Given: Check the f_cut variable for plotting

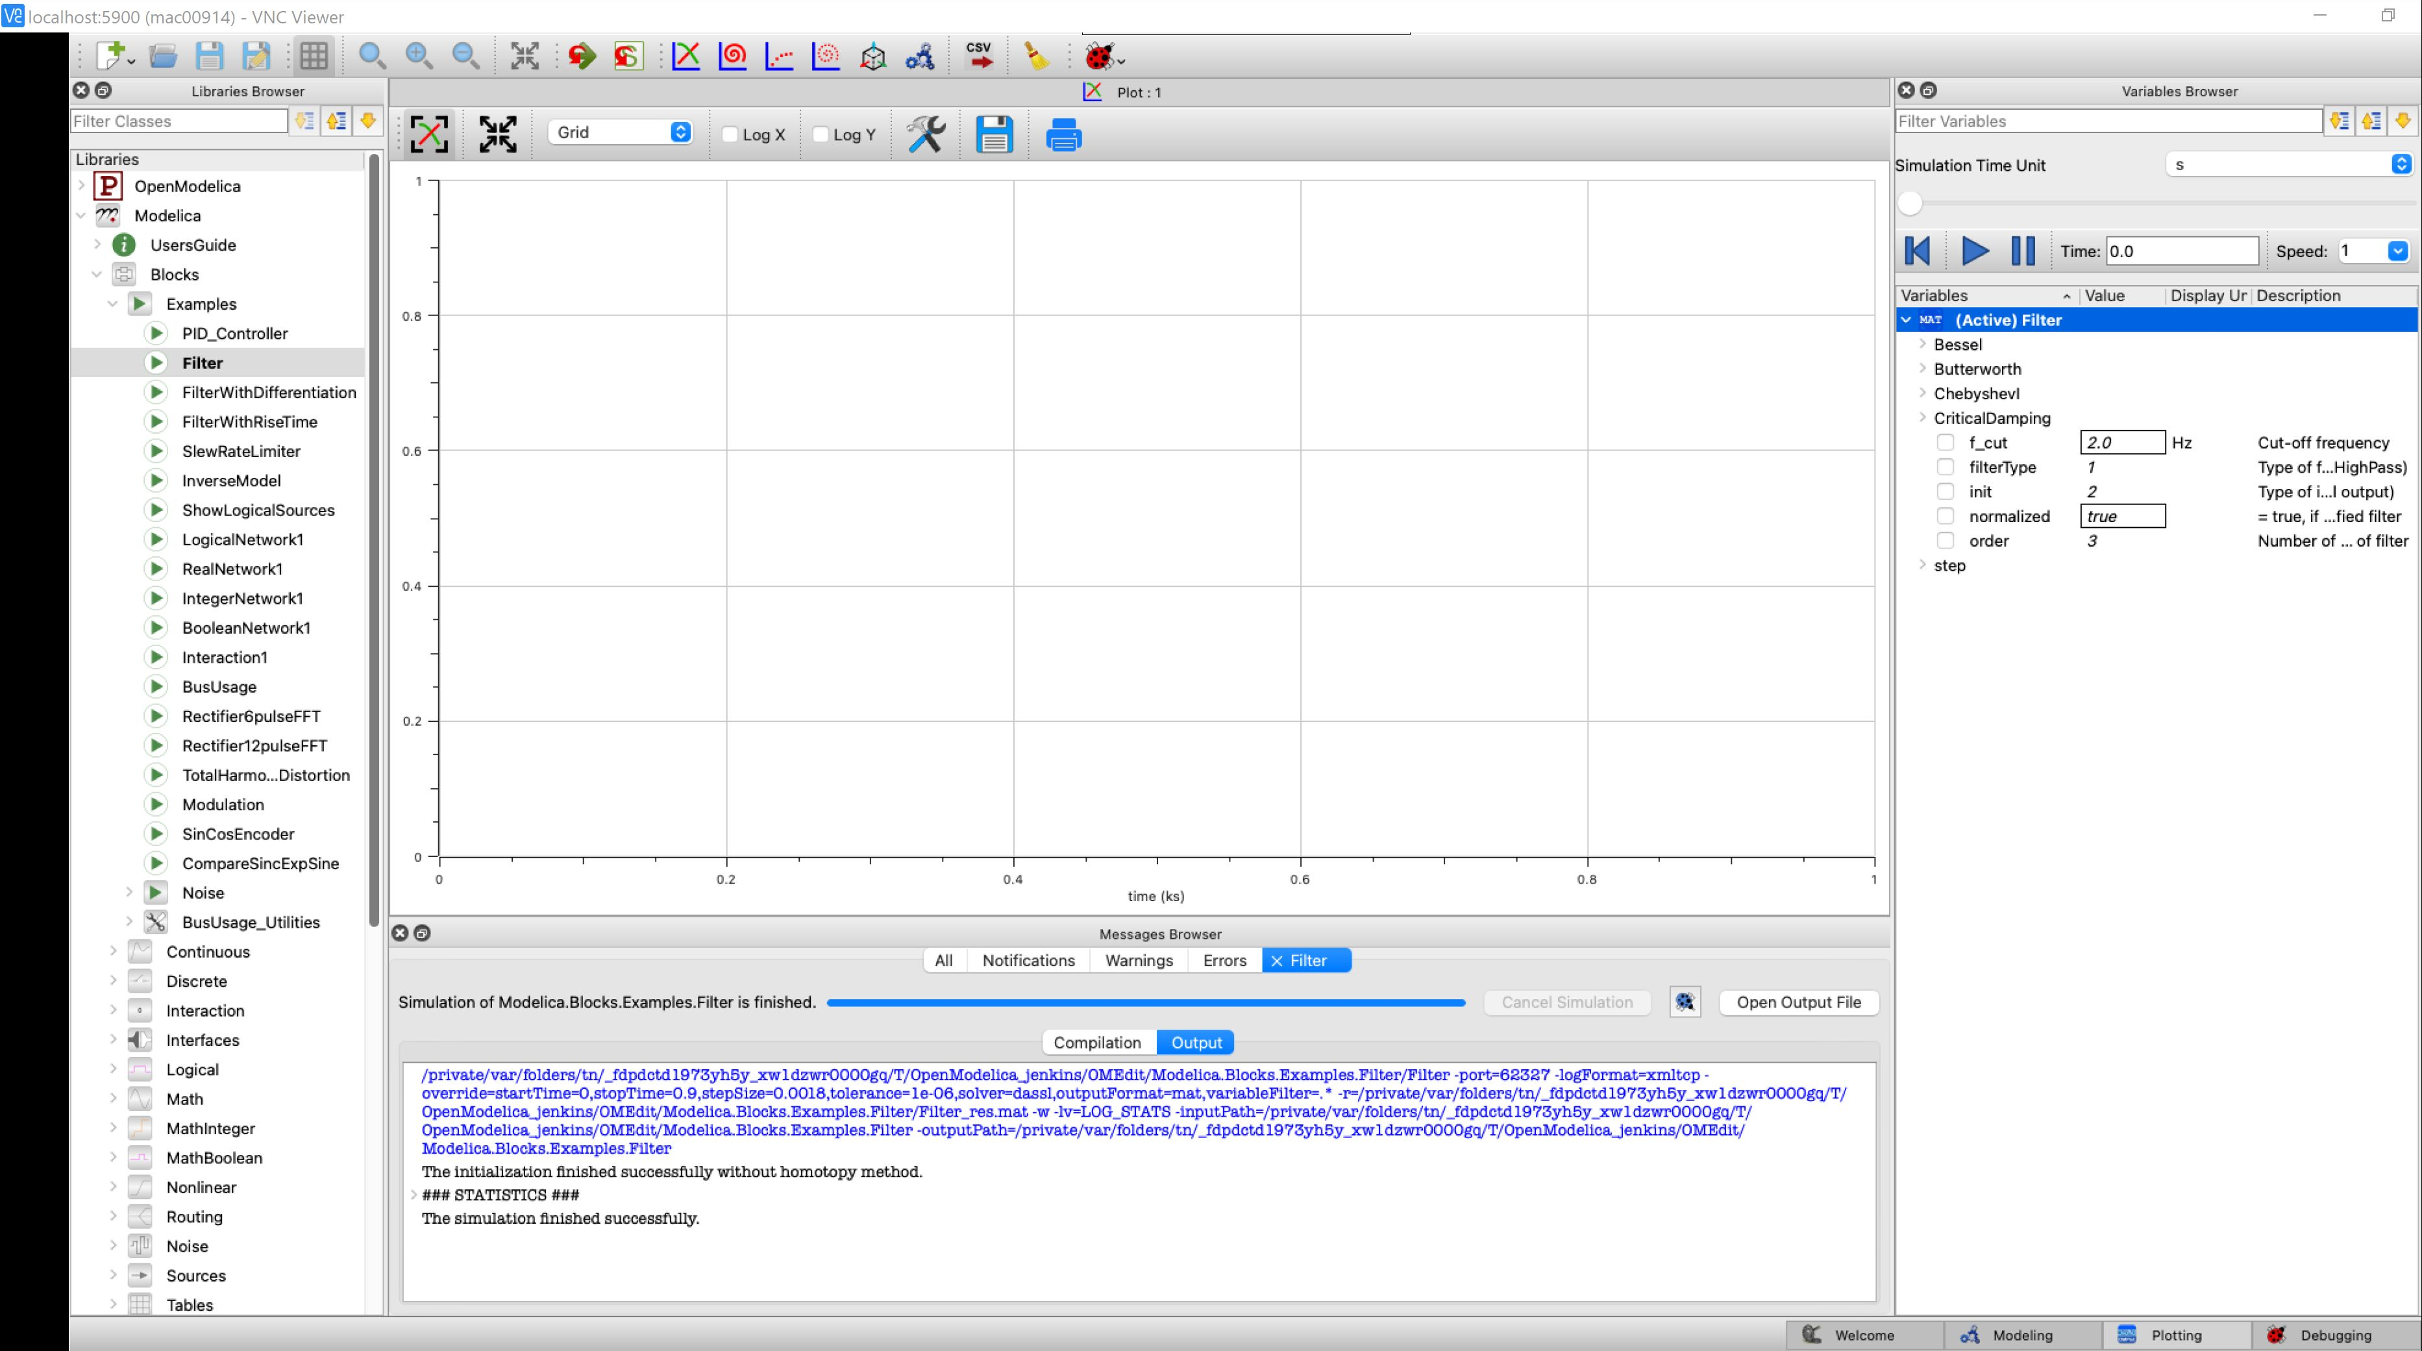Looking at the screenshot, I should click(1946, 442).
